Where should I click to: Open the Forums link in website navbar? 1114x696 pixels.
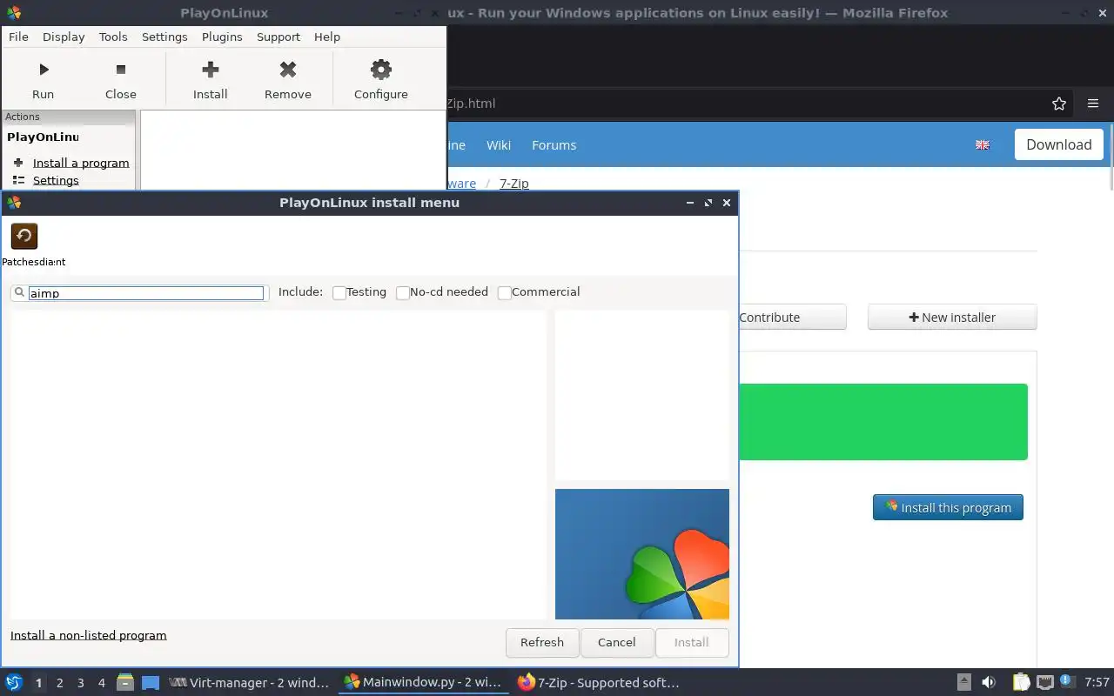click(x=554, y=145)
